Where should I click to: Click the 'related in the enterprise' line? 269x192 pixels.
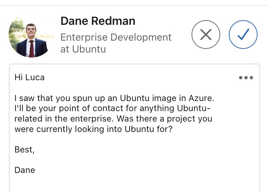113,119
